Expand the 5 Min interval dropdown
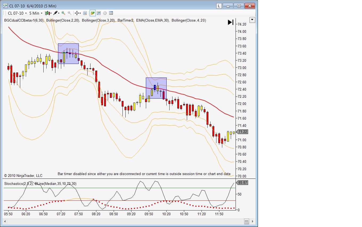 point(36,13)
